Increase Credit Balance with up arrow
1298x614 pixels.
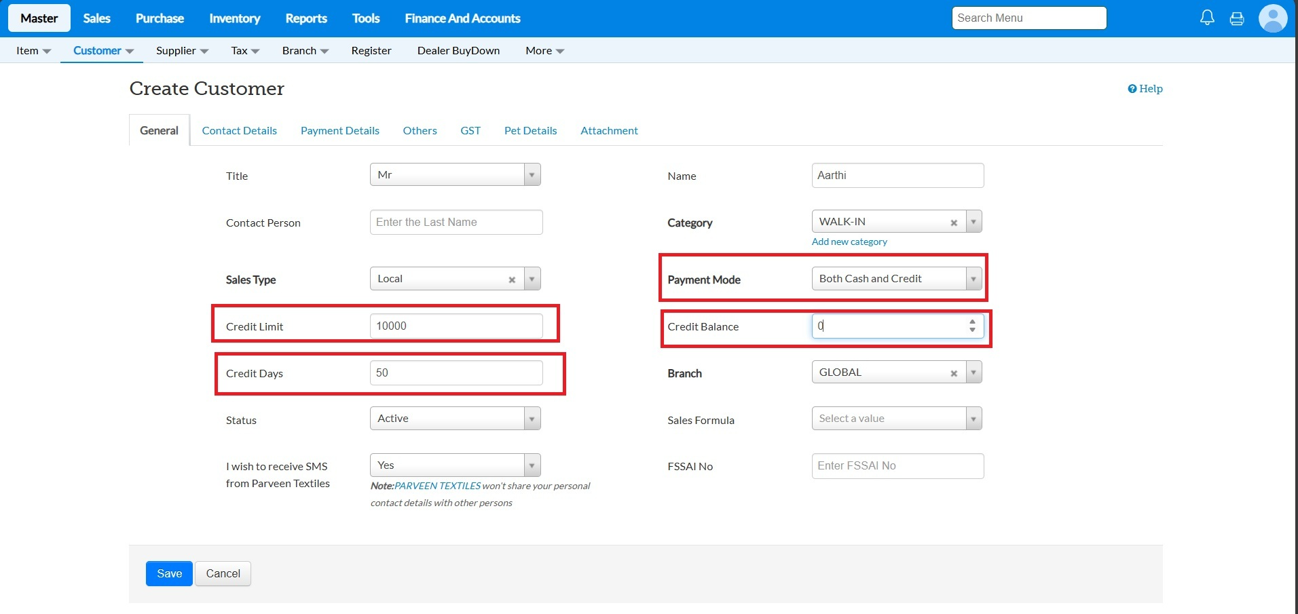click(x=972, y=322)
